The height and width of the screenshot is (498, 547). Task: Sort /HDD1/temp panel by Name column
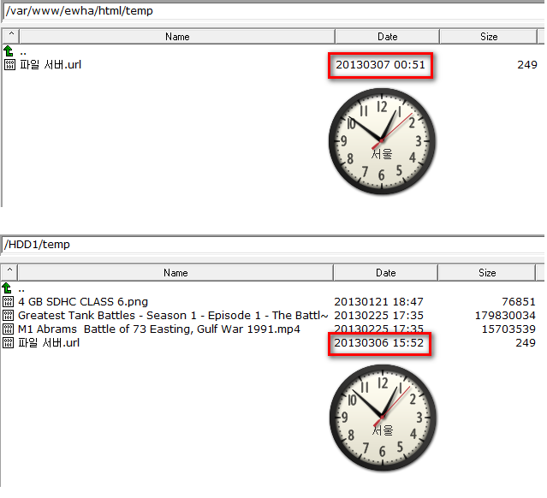[x=175, y=272]
